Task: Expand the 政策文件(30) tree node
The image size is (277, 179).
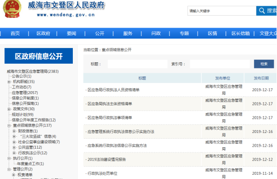Action: [9, 109]
